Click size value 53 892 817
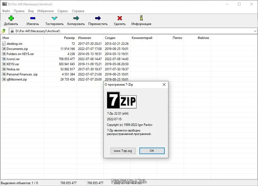Viewport: 258px width, 186px height. point(68,69)
